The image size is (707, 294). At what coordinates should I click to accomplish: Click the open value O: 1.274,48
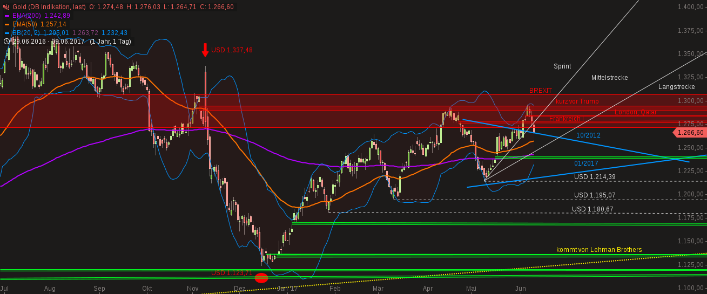pos(106,7)
